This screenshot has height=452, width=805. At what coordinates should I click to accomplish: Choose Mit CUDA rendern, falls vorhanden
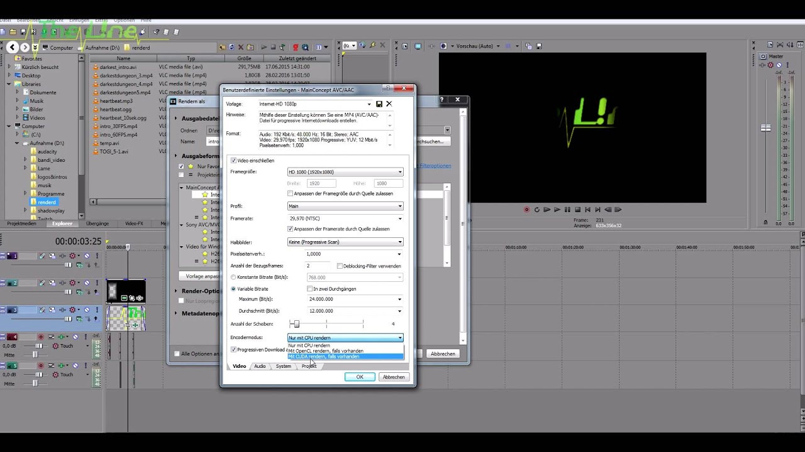point(345,357)
